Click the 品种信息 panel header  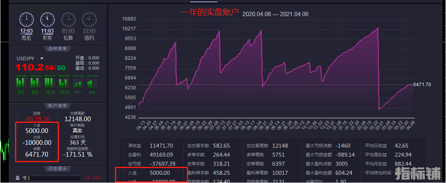tap(58, 48)
